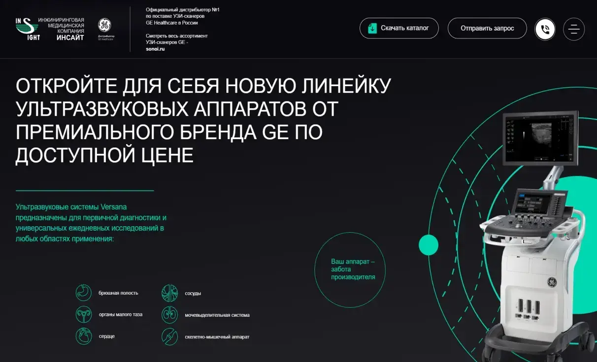Click the solid green dot on the orbit

429,244
